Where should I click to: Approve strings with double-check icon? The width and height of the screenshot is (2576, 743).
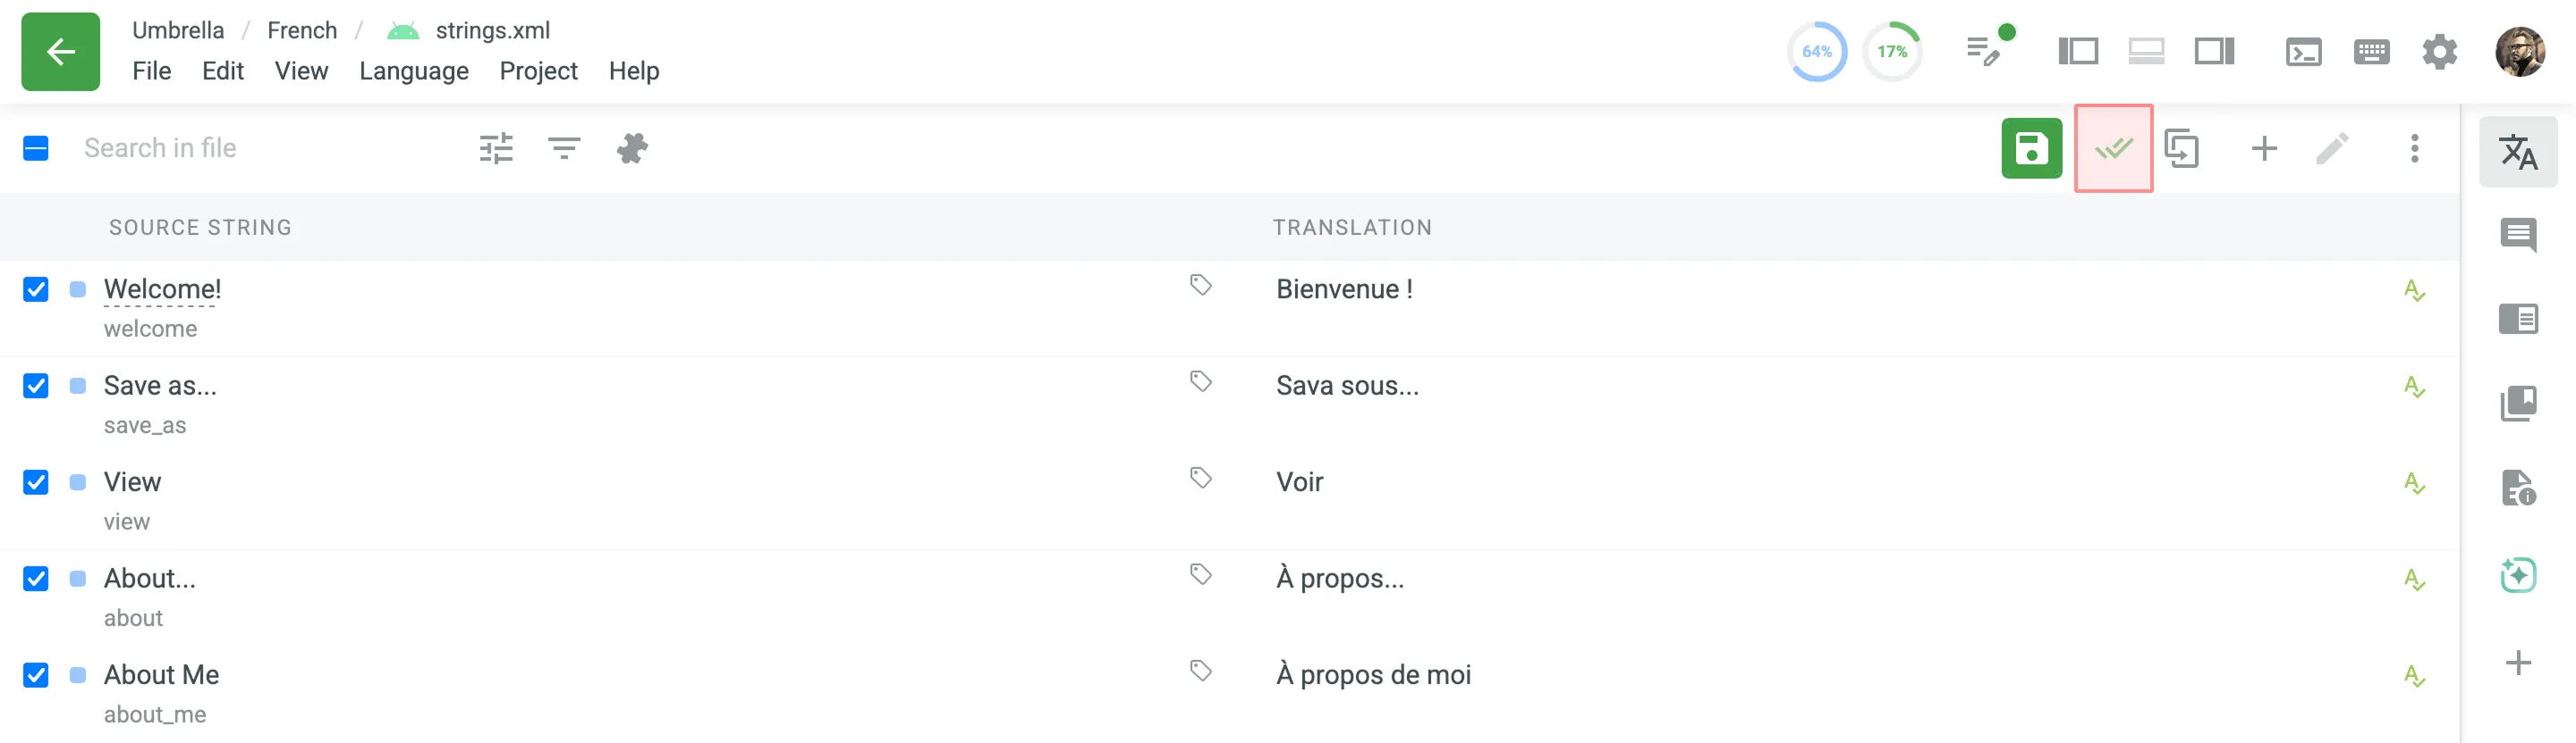(2113, 149)
